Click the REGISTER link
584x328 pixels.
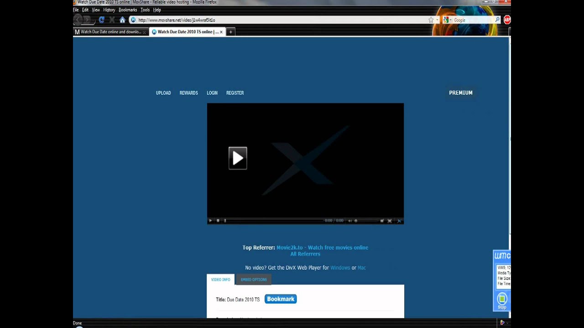[x=235, y=93]
